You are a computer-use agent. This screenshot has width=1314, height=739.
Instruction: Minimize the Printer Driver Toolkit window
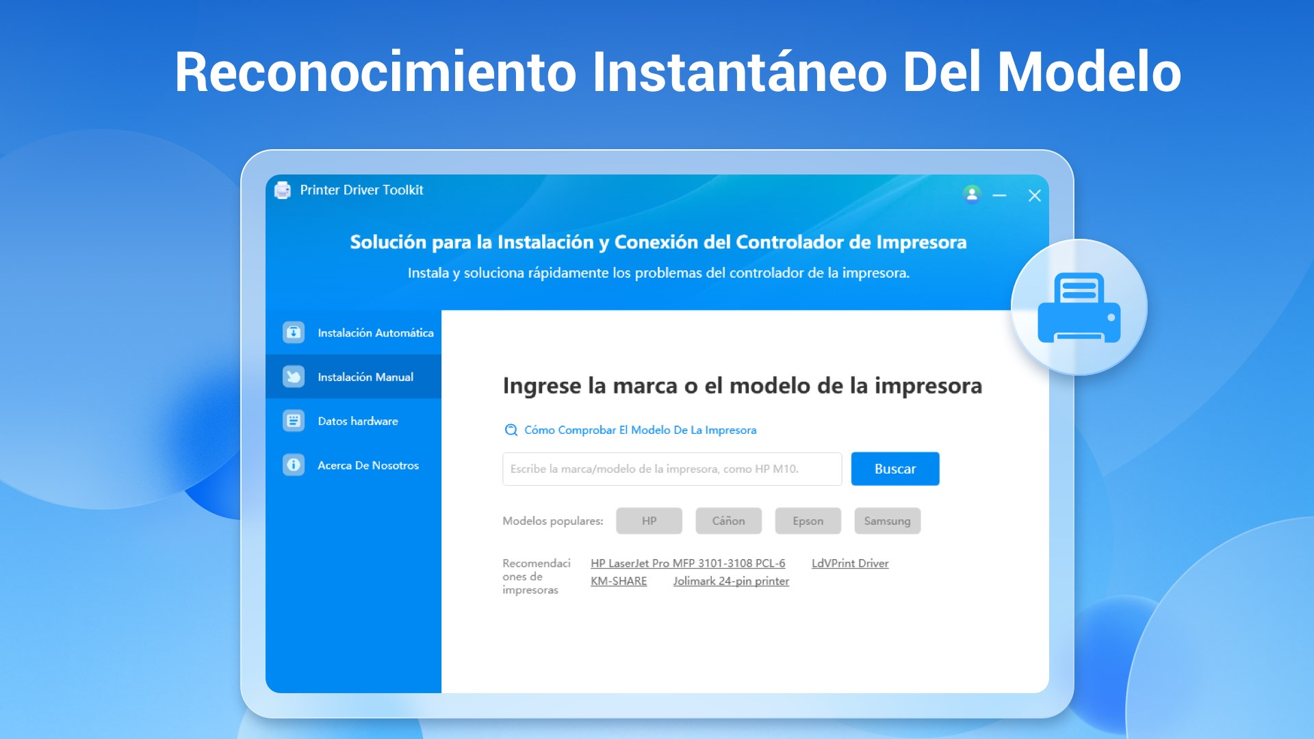999,196
